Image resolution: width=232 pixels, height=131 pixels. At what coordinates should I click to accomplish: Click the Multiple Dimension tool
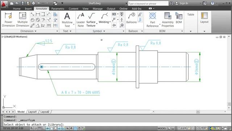tap(22, 20)
